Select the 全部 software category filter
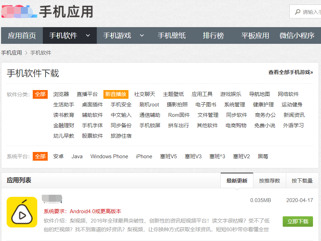This screenshot has height=241, width=321. pyautogui.click(x=40, y=94)
